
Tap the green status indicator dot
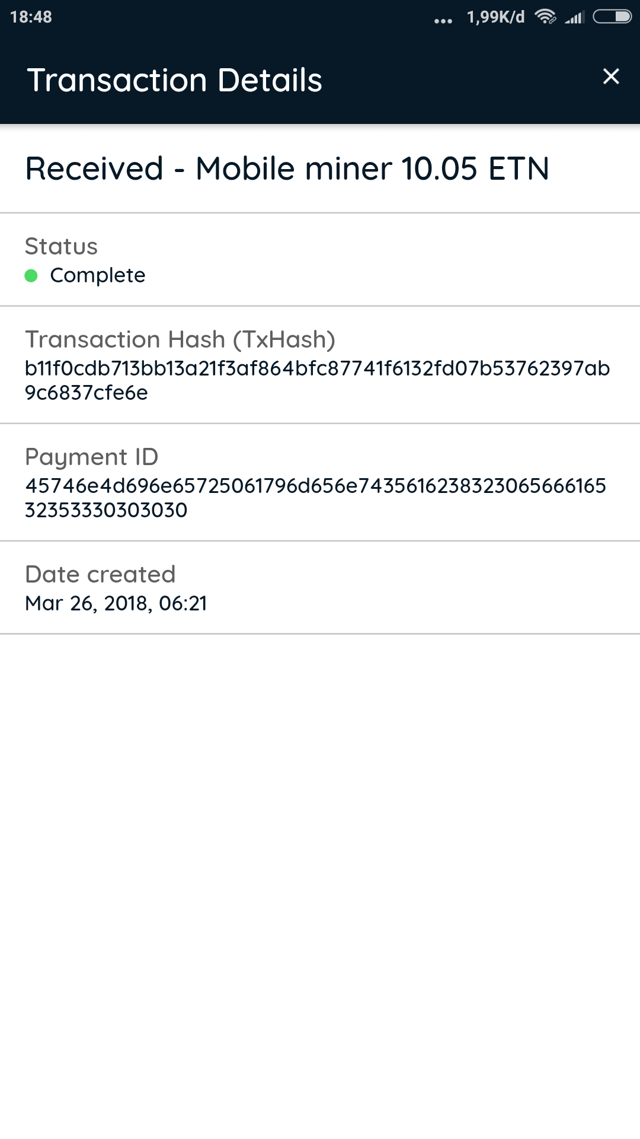click(x=31, y=276)
